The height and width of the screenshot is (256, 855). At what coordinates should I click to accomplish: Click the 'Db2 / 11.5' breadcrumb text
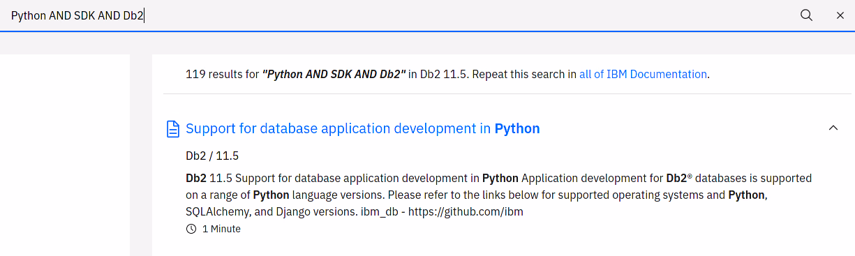[x=212, y=156]
